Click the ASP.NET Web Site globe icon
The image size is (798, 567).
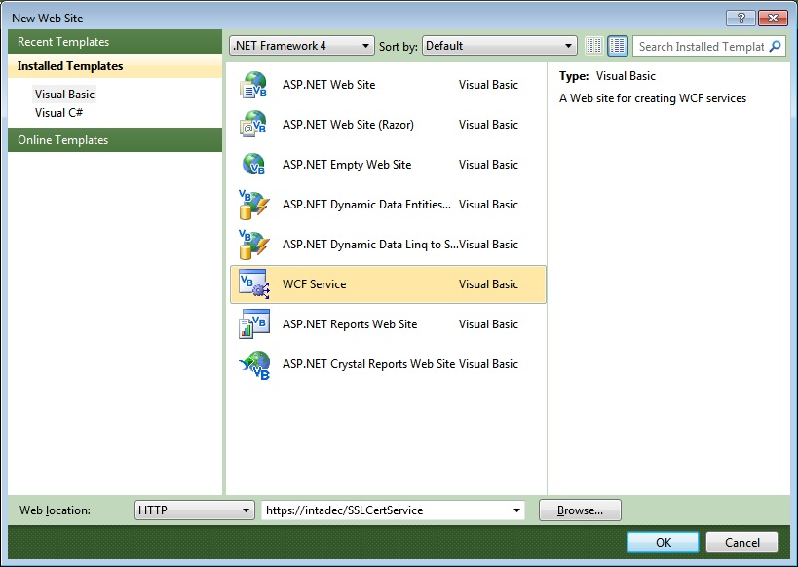[253, 85]
